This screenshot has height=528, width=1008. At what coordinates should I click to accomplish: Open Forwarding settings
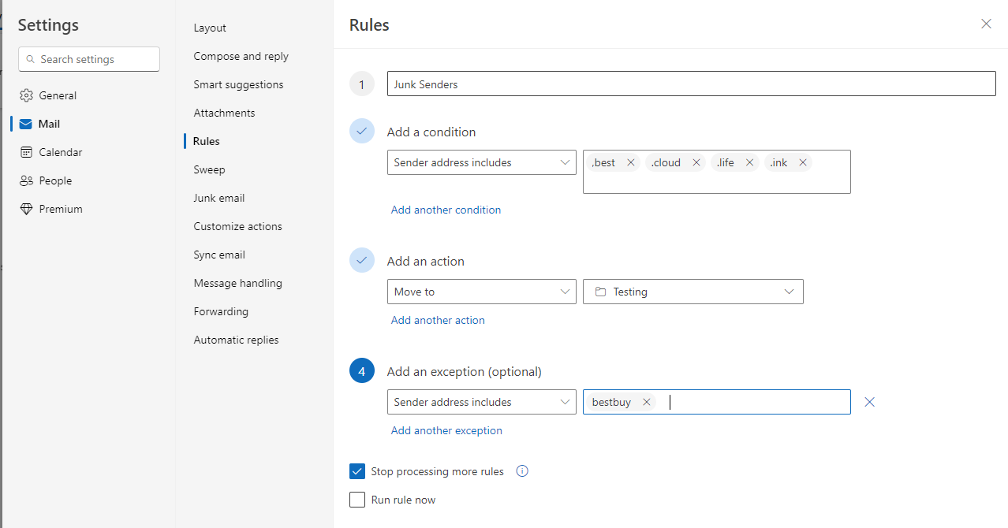(x=221, y=311)
